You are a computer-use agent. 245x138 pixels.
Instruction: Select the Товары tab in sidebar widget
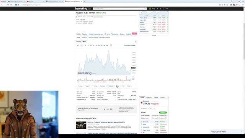point(156,97)
